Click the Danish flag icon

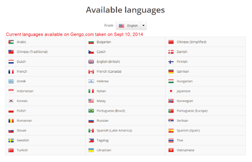[171, 52]
